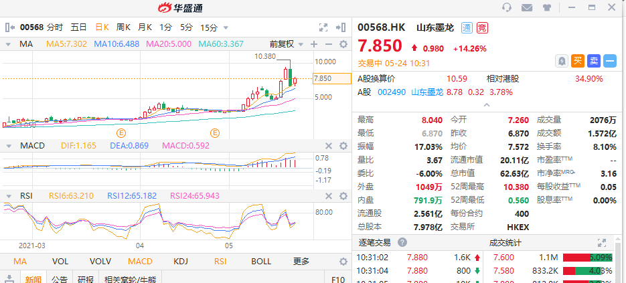The width and height of the screenshot is (626, 283).
Task: Click download icon beside 新闻 tab
Action: (11, 279)
